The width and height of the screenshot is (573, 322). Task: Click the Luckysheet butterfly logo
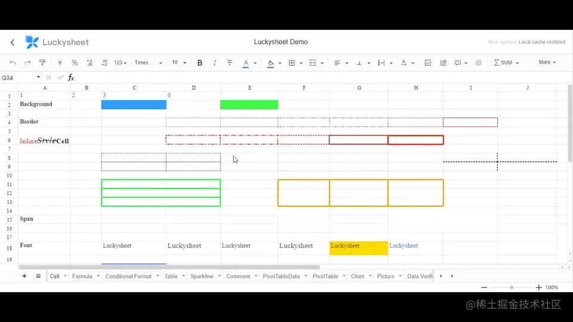[x=32, y=42]
